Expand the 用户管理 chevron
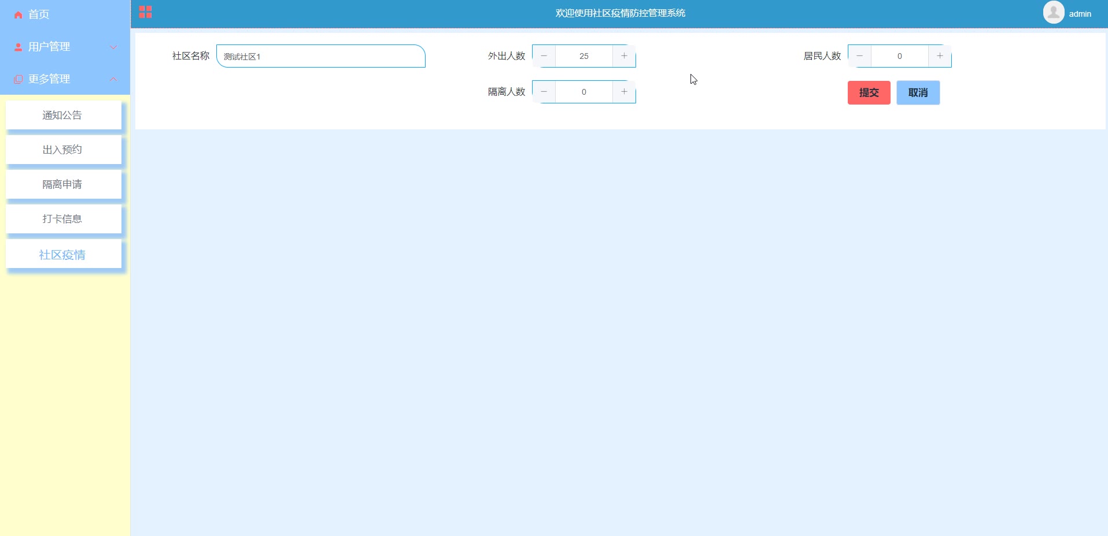This screenshot has height=536, width=1108. click(113, 47)
